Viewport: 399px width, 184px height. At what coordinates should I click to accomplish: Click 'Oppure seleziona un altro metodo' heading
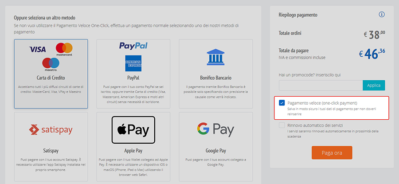[x=44, y=18]
